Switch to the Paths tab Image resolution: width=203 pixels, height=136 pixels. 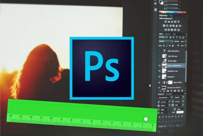click(174, 34)
